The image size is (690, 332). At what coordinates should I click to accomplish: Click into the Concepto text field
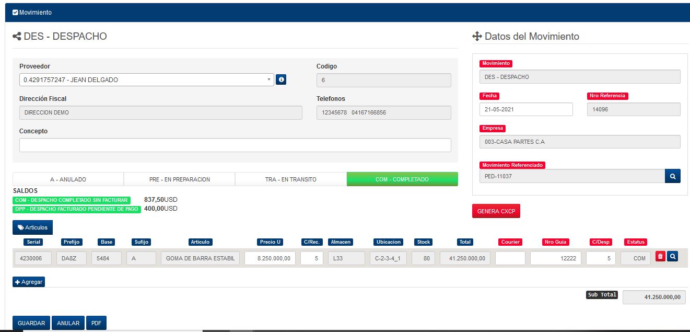pyautogui.click(x=235, y=145)
